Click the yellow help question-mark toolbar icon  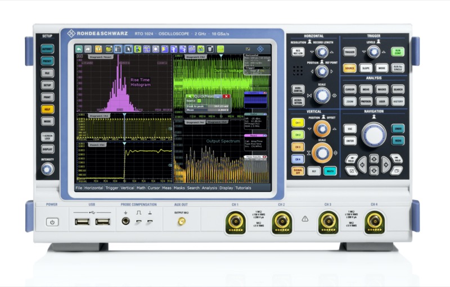point(98,49)
